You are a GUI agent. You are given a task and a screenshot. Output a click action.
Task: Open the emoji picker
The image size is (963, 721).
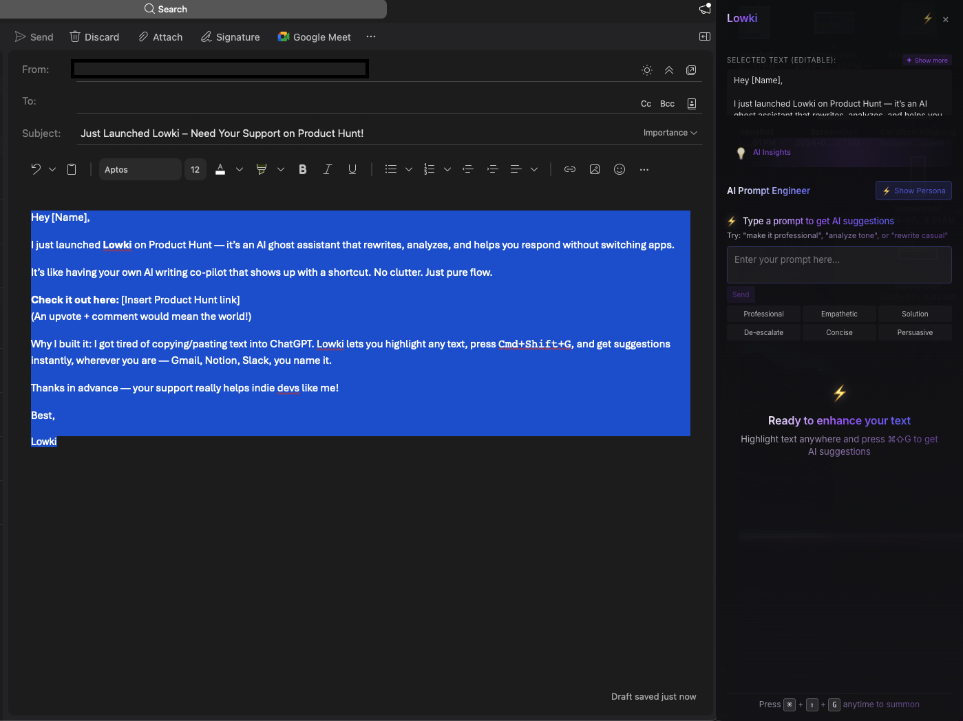click(x=620, y=169)
